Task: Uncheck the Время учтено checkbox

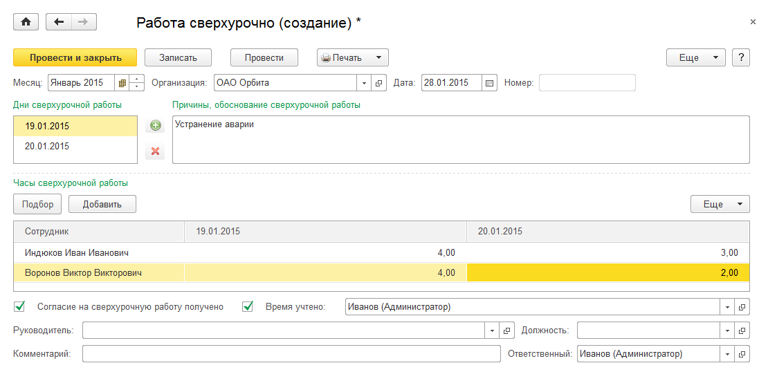Action: [248, 306]
